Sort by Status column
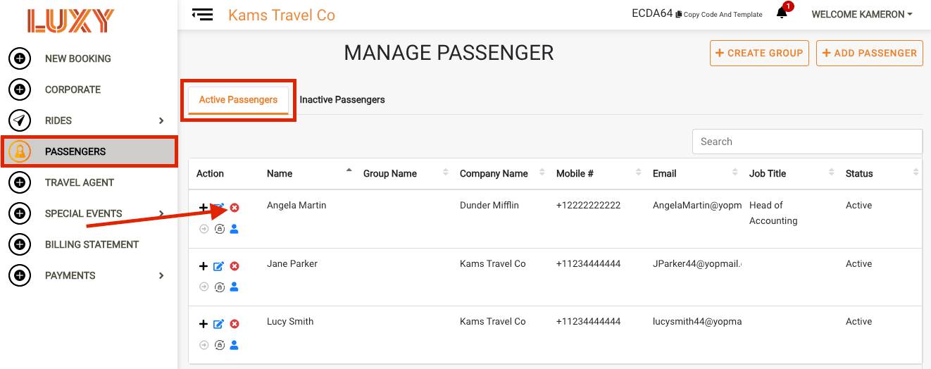Viewport: 931px width, 369px height. click(916, 173)
